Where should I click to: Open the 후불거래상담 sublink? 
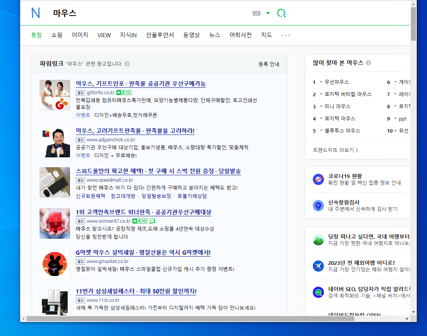coord(192,196)
